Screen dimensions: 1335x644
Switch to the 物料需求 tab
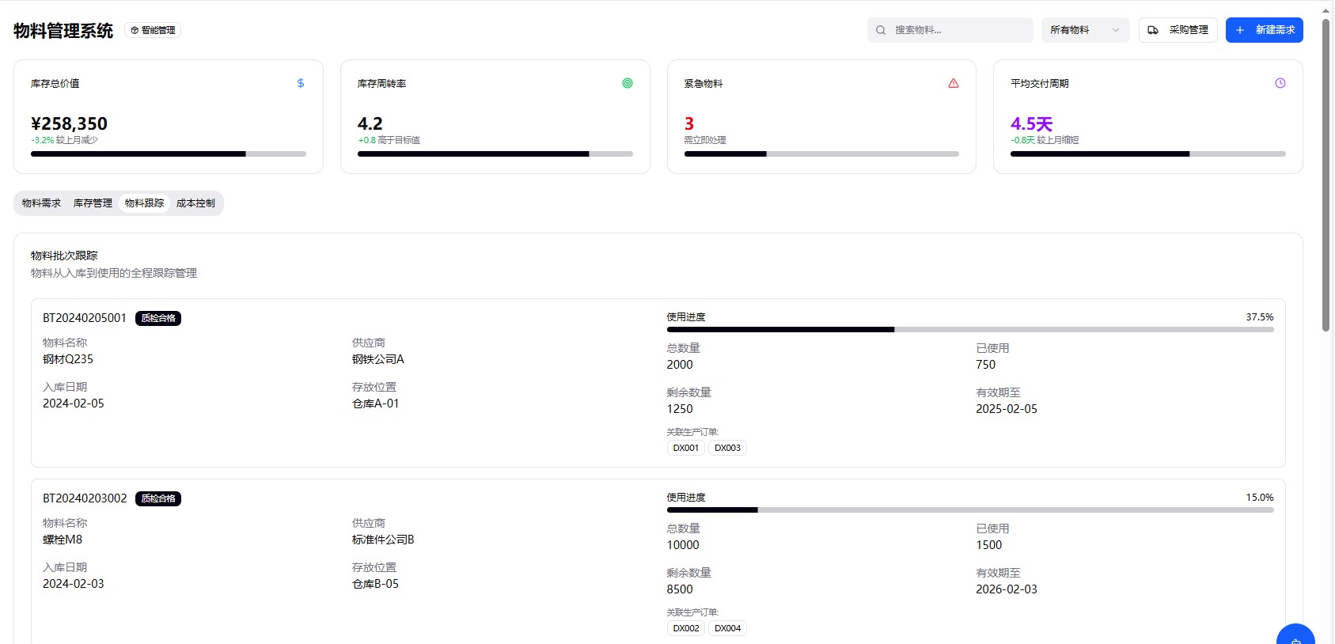pyautogui.click(x=41, y=203)
